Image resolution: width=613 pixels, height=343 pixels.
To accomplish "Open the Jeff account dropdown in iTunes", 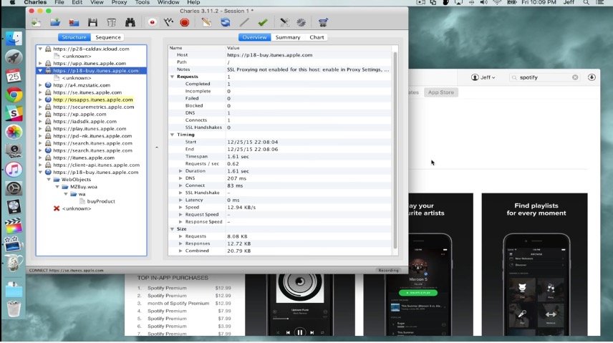I will (483, 77).
